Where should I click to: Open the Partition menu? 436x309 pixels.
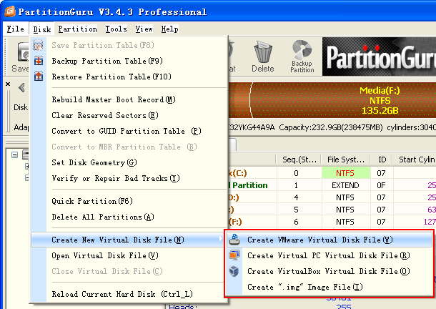coord(78,29)
